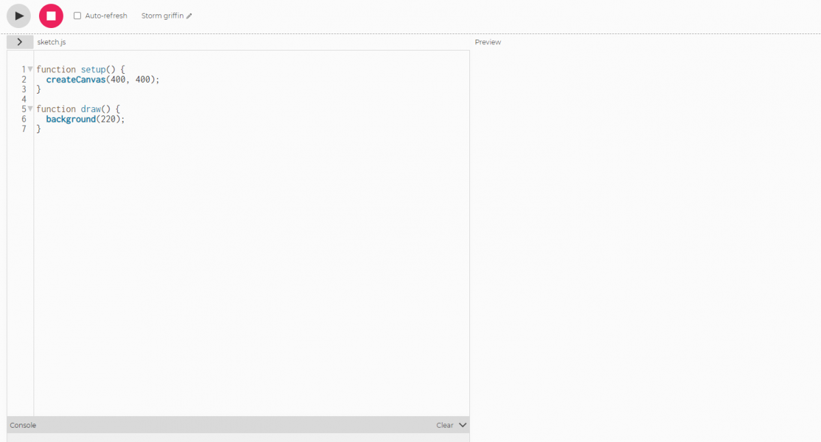Select the Console header label
Screen dimensions: 821x442
click(x=23, y=425)
